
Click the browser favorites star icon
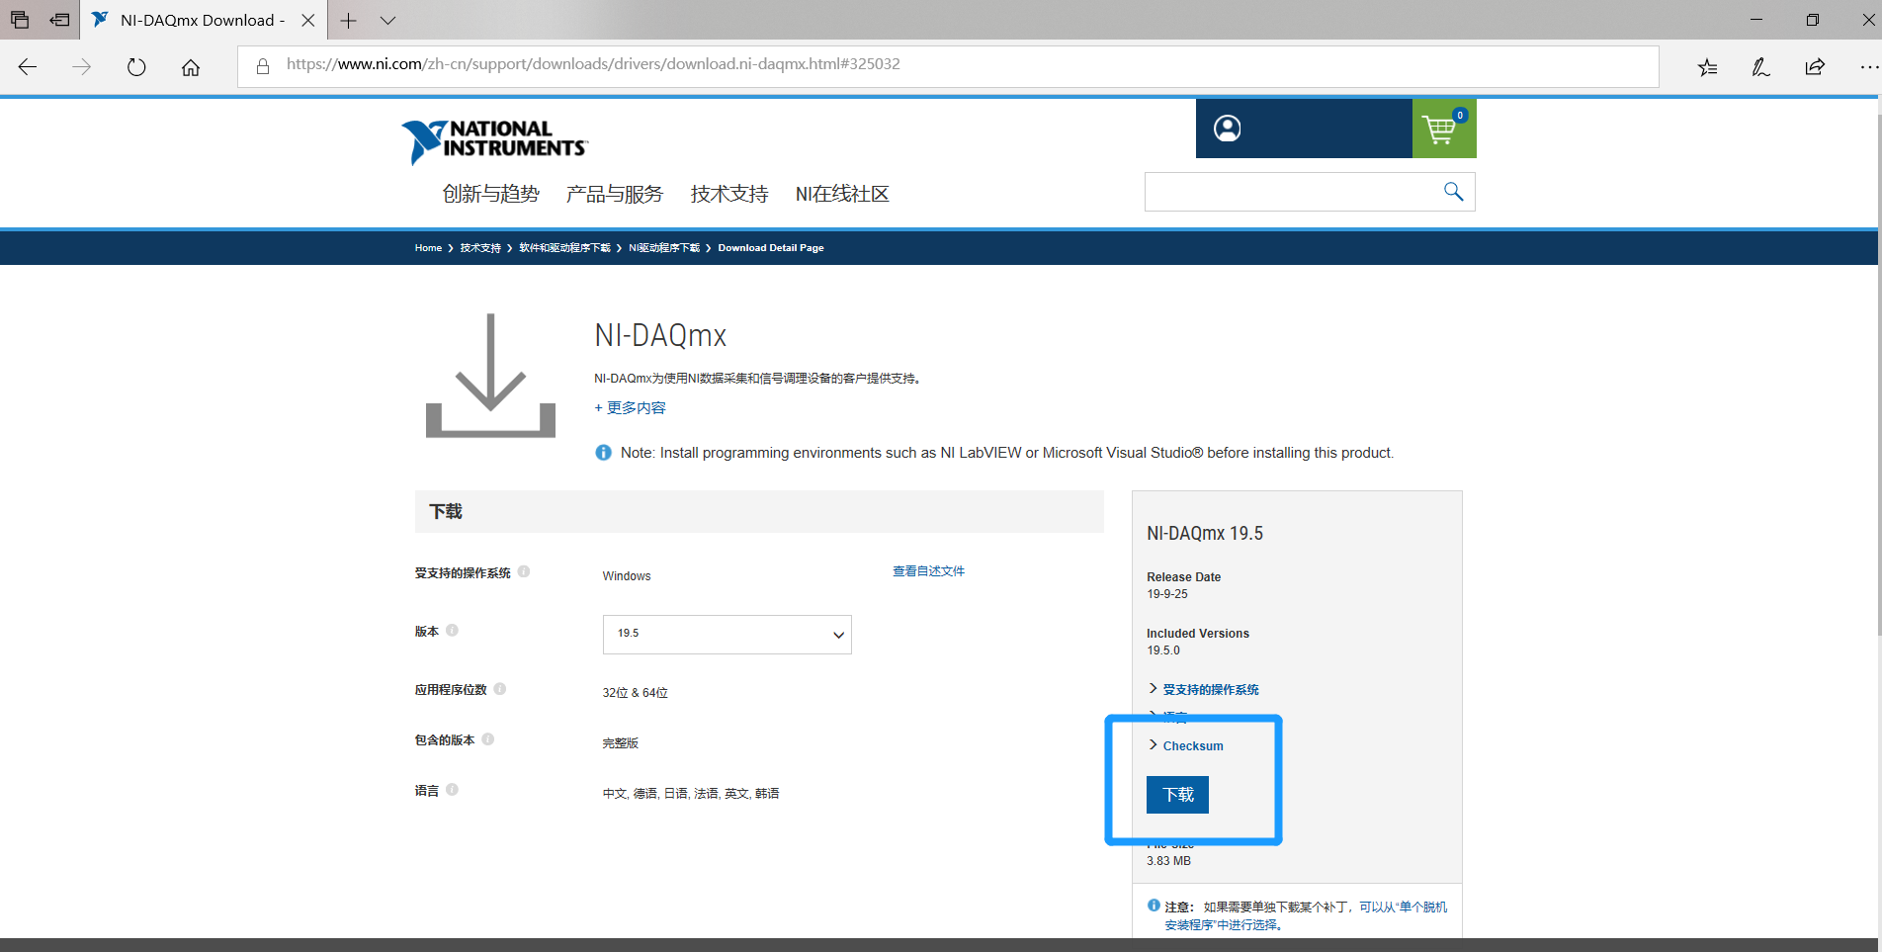(1707, 66)
